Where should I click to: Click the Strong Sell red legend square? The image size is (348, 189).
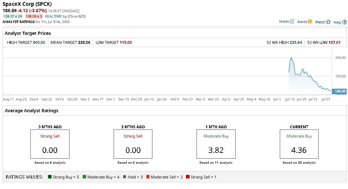[188, 177]
